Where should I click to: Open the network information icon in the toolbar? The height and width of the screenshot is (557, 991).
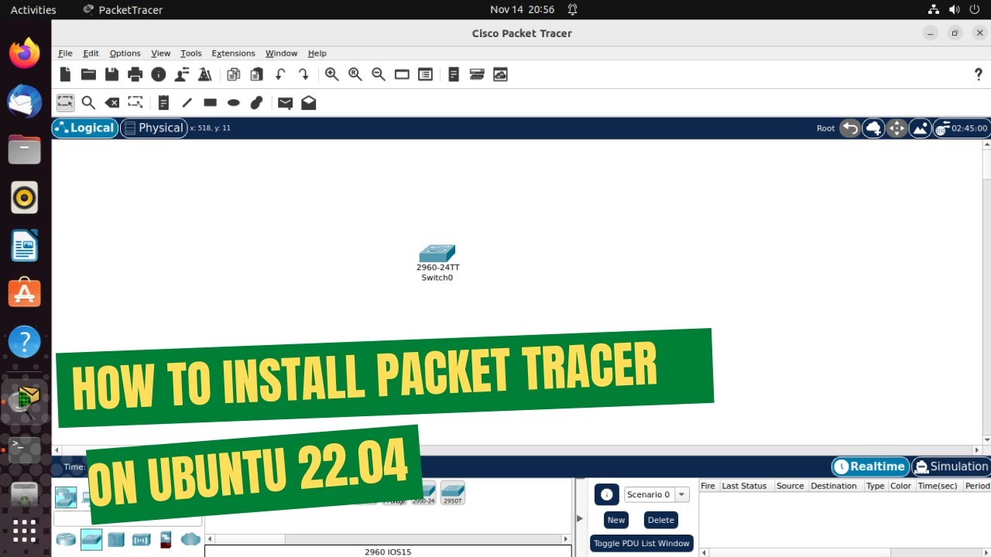pyautogui.click(x=159, y=74)
